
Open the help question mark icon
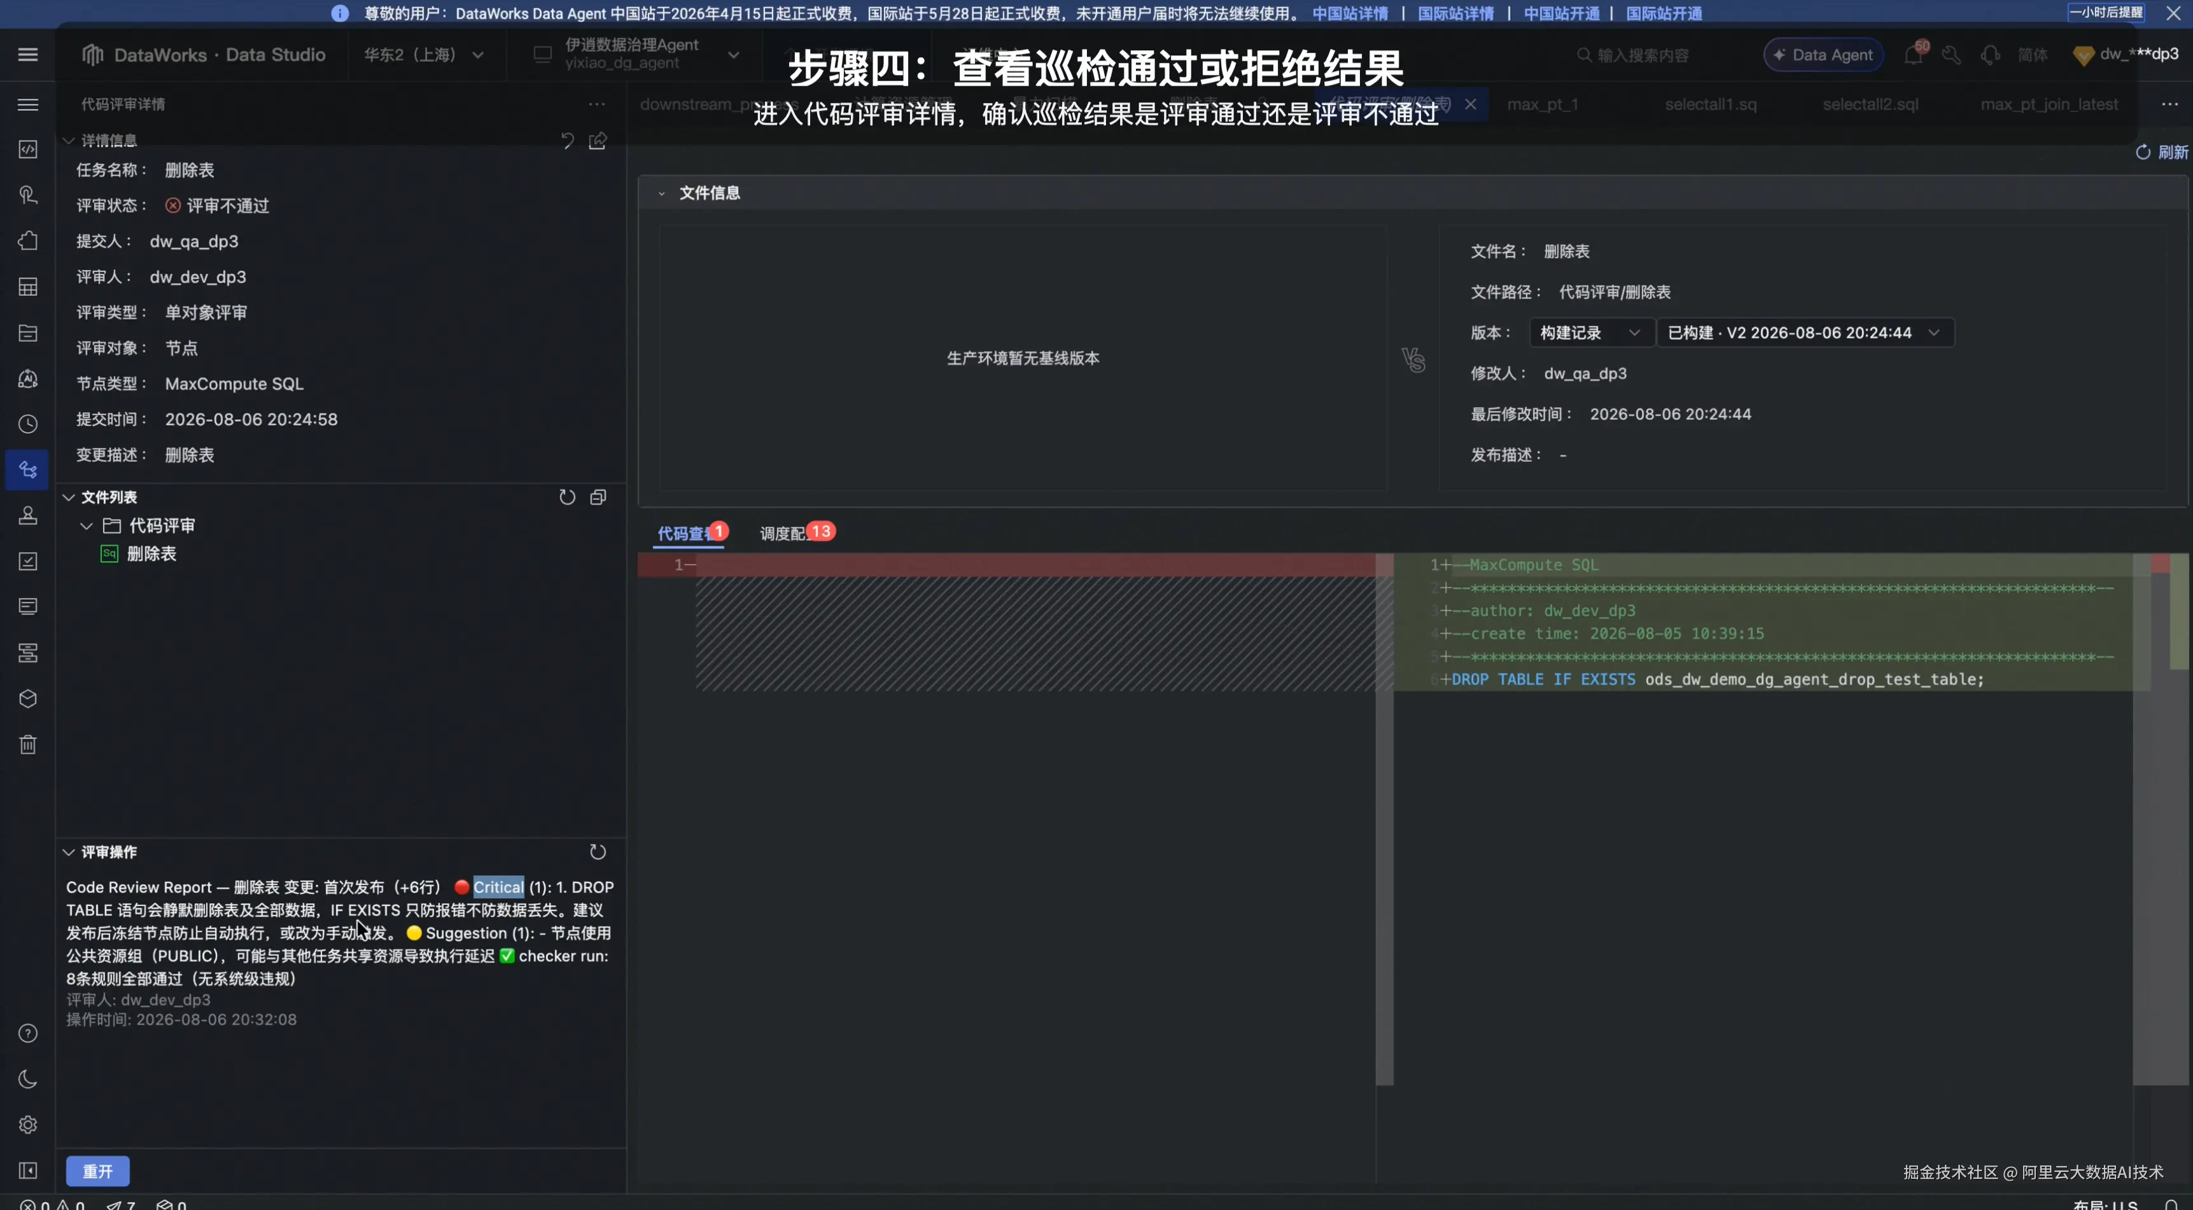pyautogui.click(x=28, y=1033)
